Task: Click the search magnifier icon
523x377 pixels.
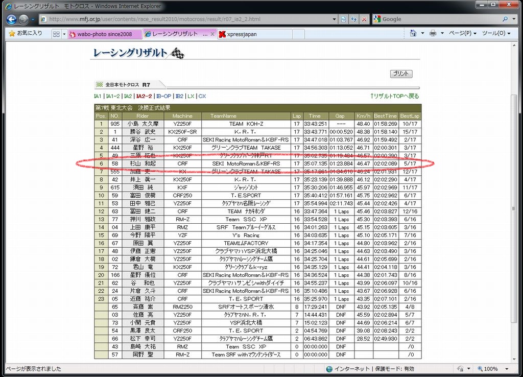Action: tap(505, 19)
